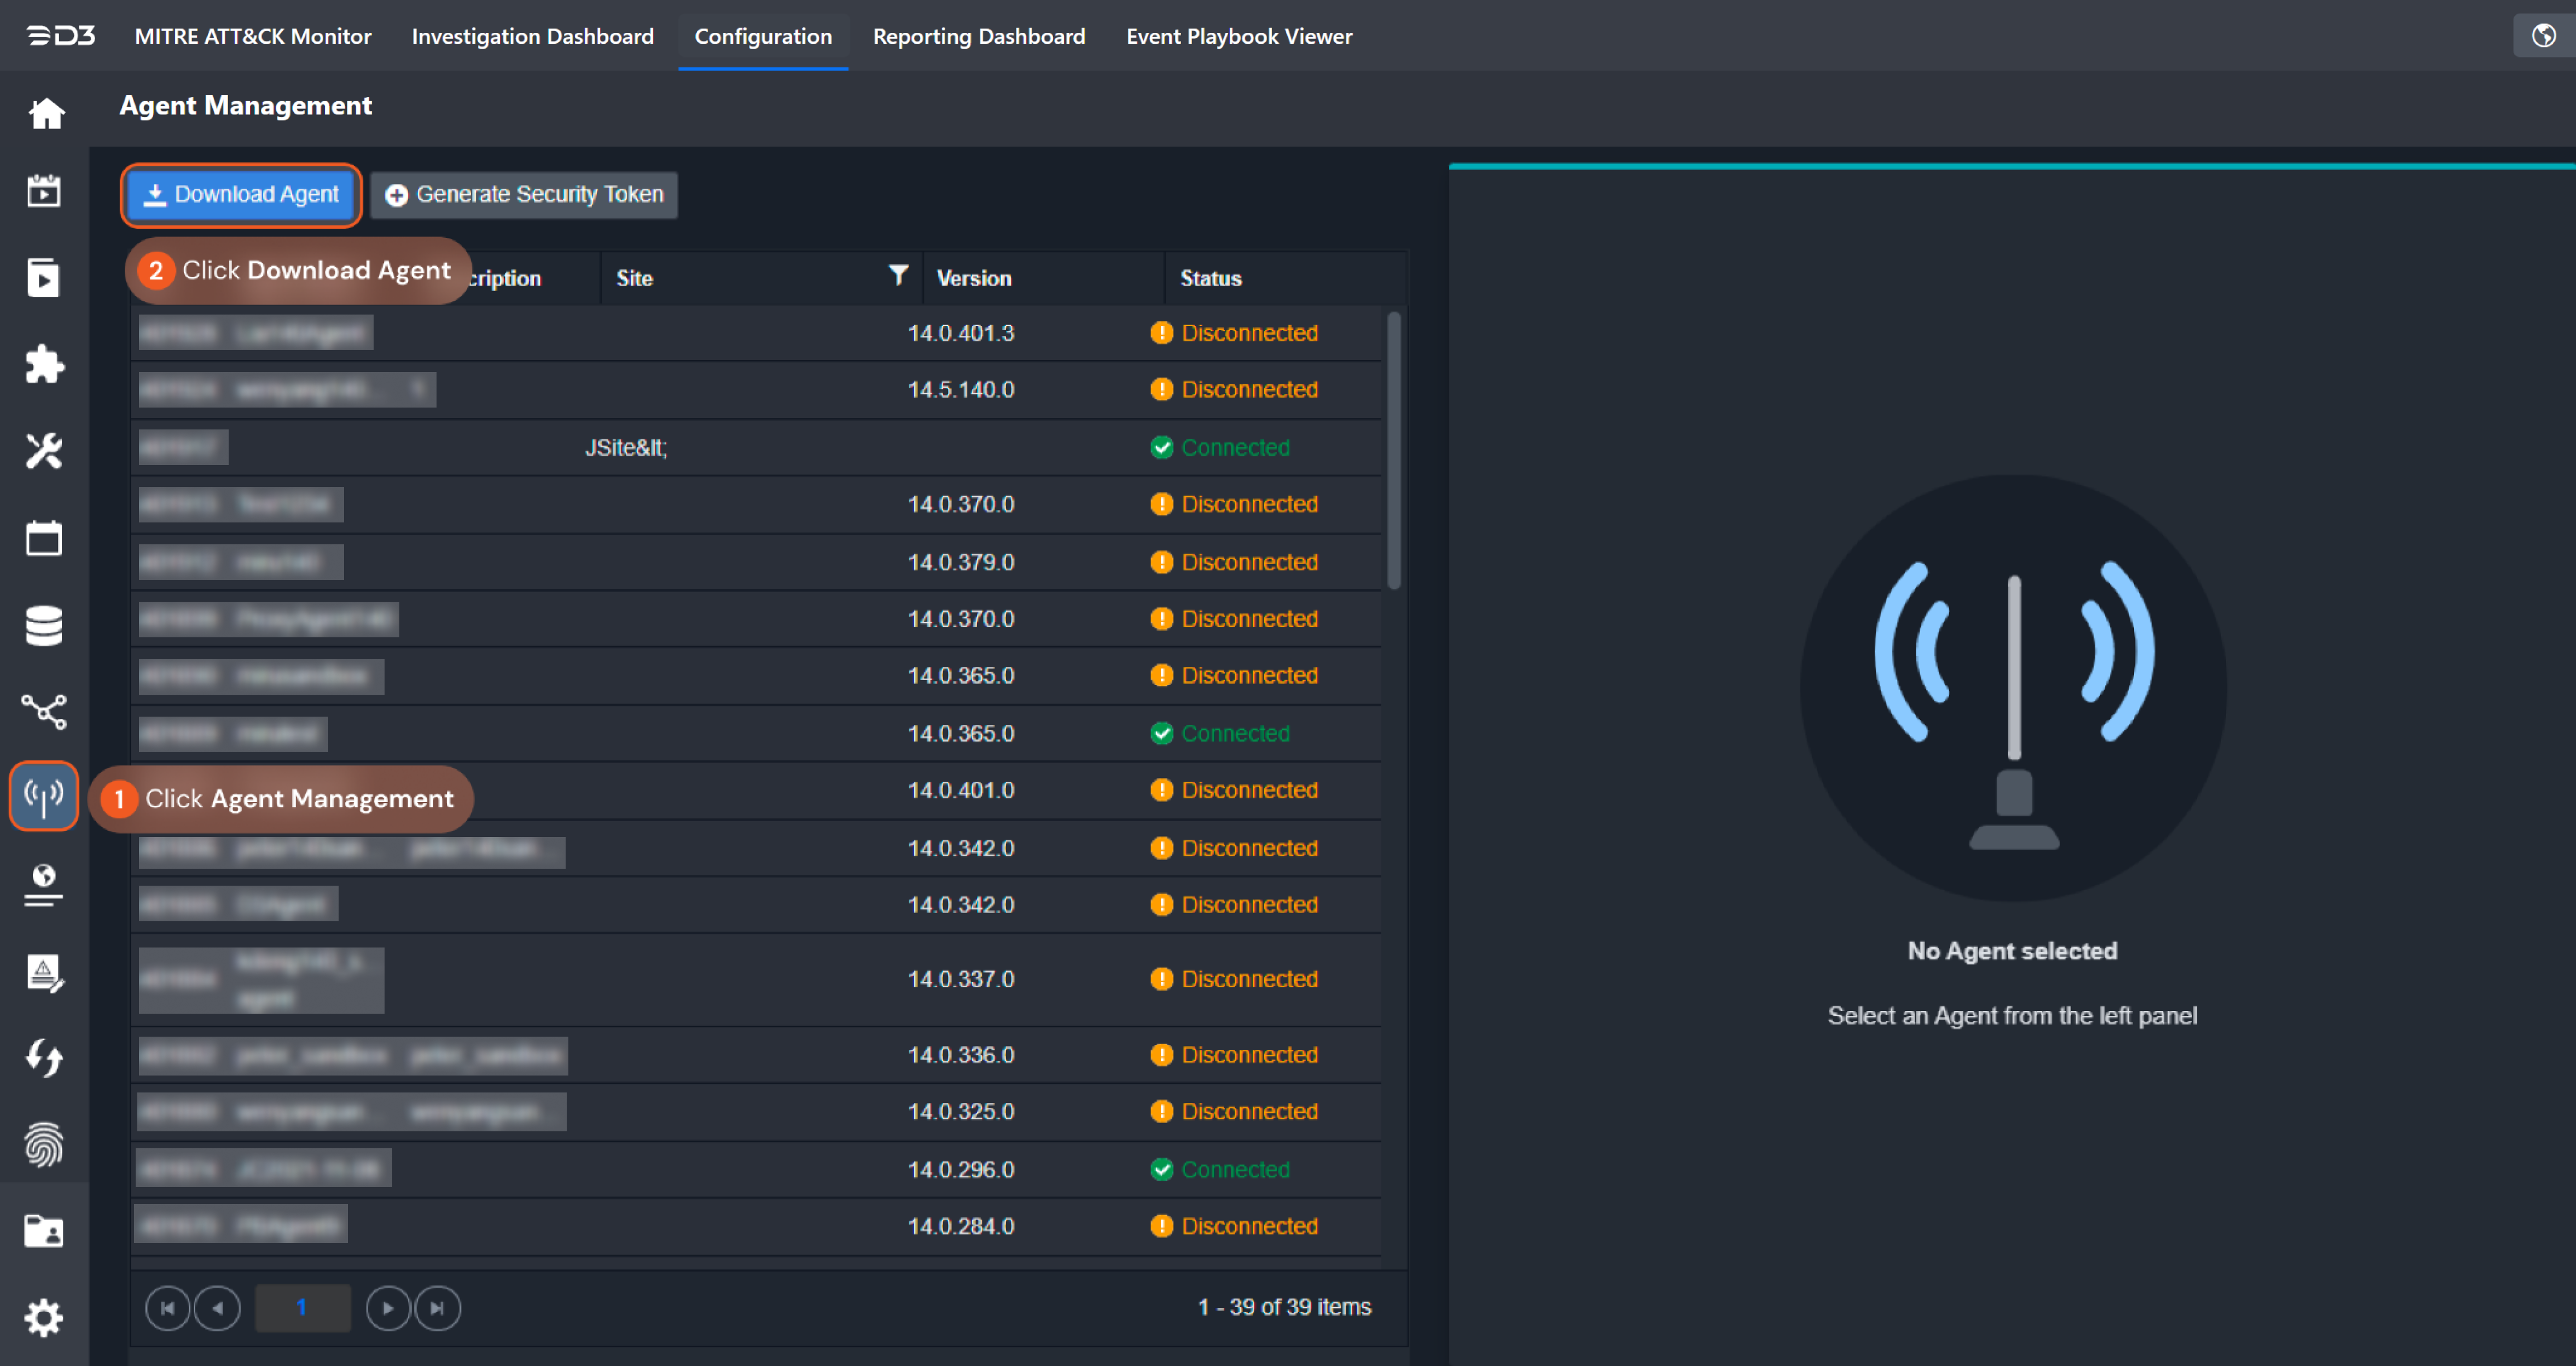Go to the last page of agents
Viewport: 2576px width, 1366px height.
[x=437, y=1308]
